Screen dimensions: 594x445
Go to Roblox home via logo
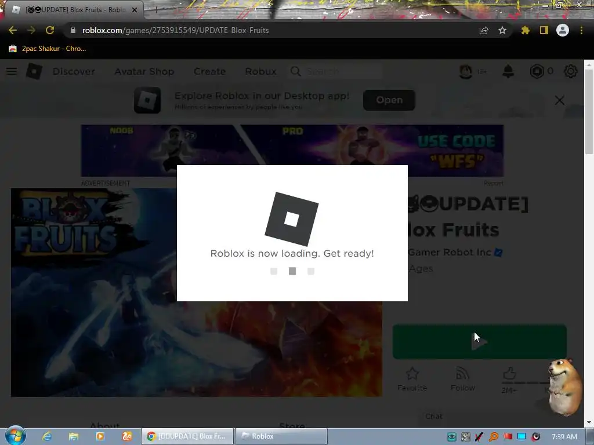pos(34,71)
